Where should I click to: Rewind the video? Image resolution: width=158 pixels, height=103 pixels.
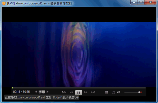[72, 92]
